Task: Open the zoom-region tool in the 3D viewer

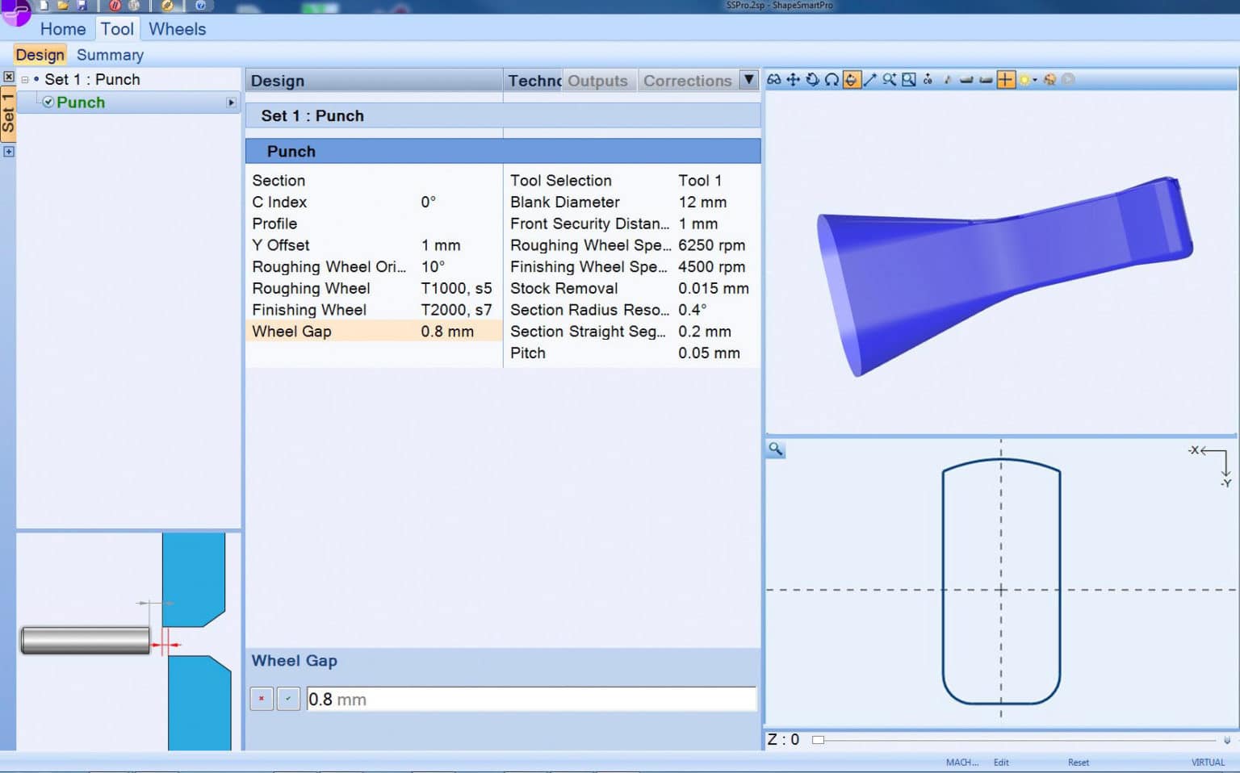Action: point(908,79)
